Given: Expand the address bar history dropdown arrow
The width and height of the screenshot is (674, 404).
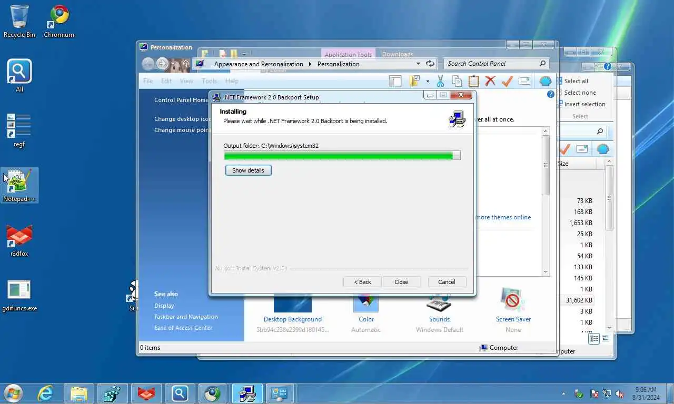Looking at the screenshot, I should 418,64.
